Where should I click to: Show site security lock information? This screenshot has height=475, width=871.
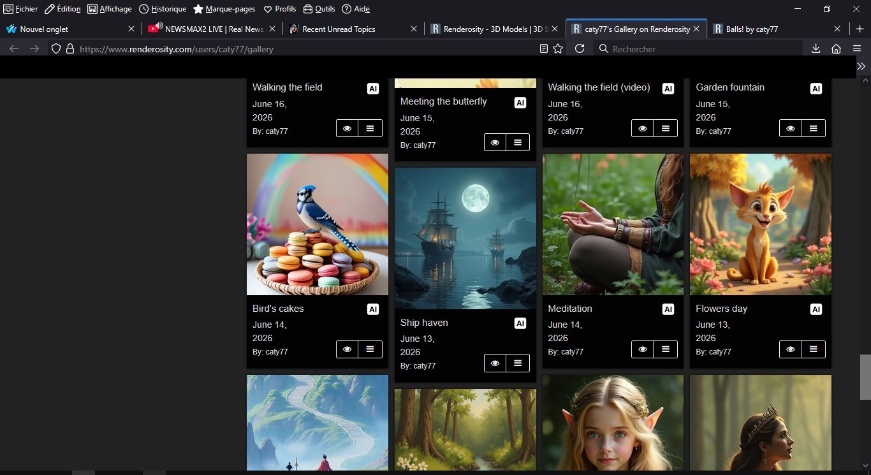tap(70, 48)
